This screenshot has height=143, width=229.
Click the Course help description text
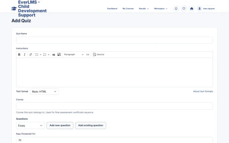(x=55, y=112)
